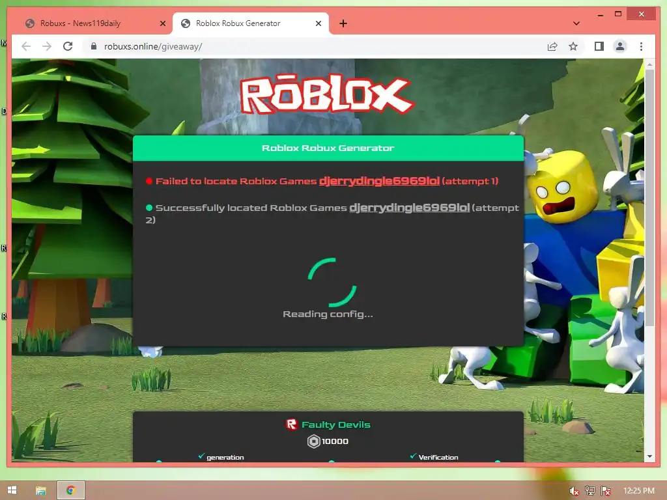Click the 10000 Robux amount

(335, 441)
